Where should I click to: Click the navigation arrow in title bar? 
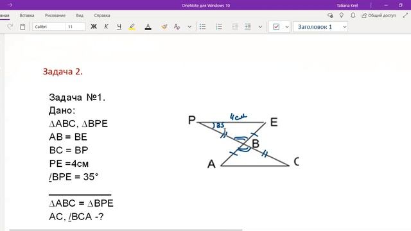pos(10,5)
